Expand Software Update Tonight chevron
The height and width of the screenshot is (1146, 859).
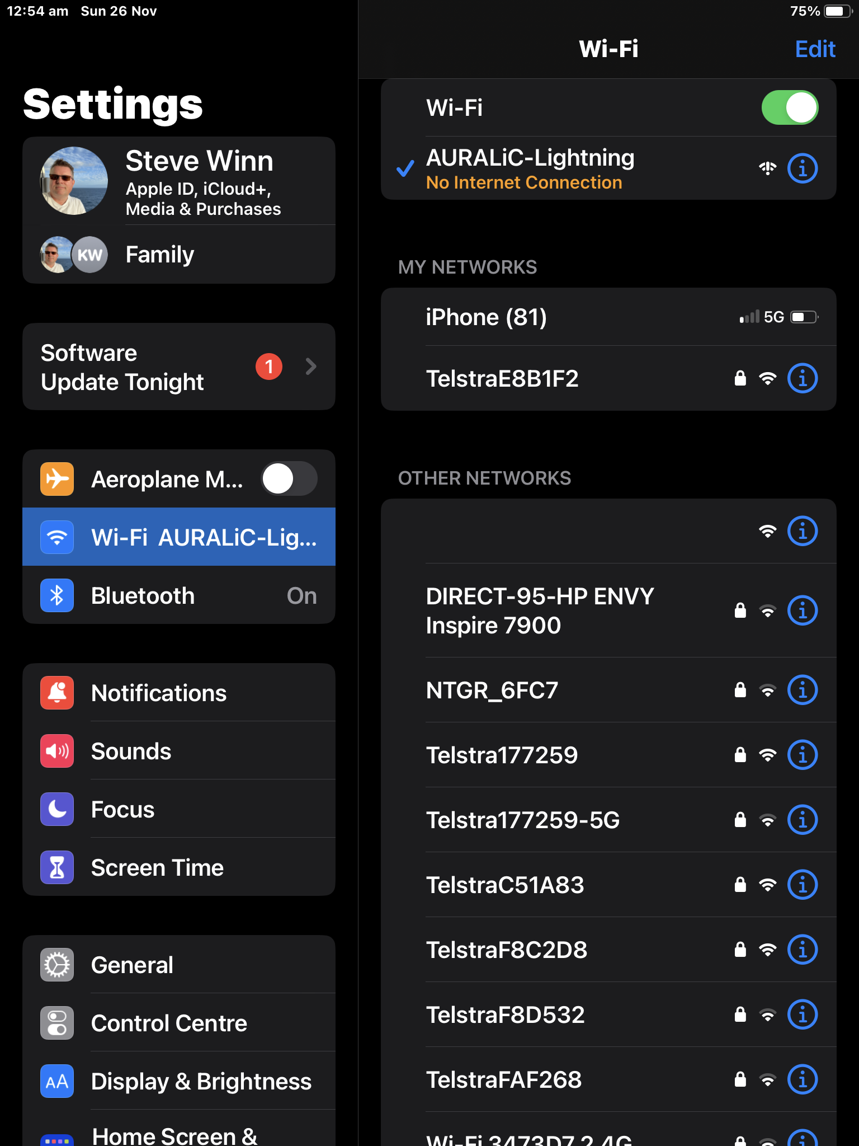[311, 367]
